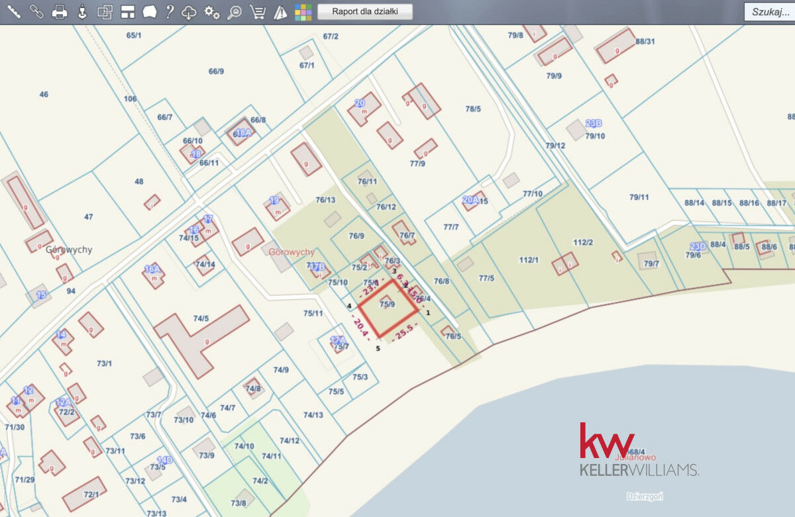Open the colored grid palette
This screenshot has height=517, width=795.
[303, 12]
